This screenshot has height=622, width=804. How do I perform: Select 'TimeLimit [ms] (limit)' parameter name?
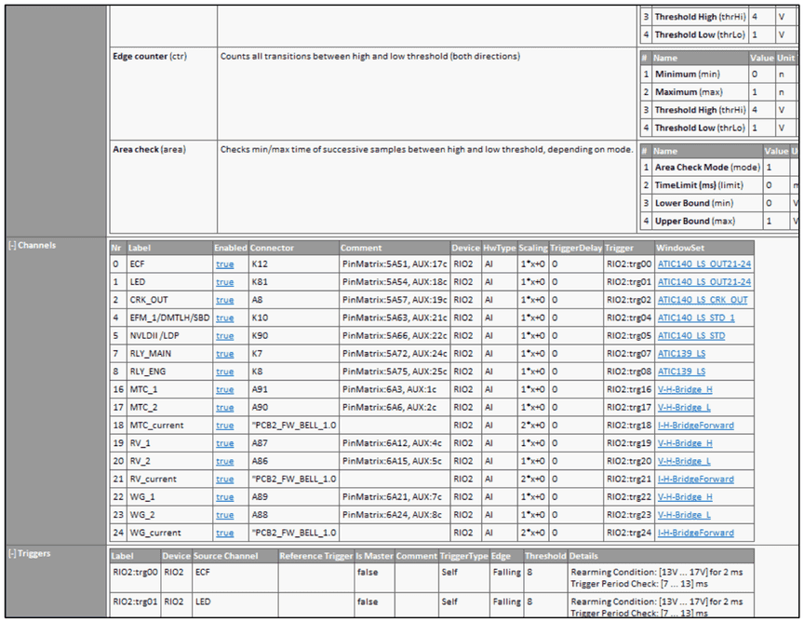coord(699,185)
